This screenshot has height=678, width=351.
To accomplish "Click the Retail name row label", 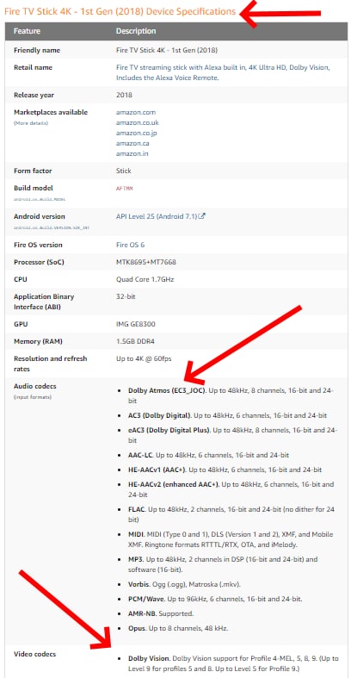I will (x=33, y=67).
